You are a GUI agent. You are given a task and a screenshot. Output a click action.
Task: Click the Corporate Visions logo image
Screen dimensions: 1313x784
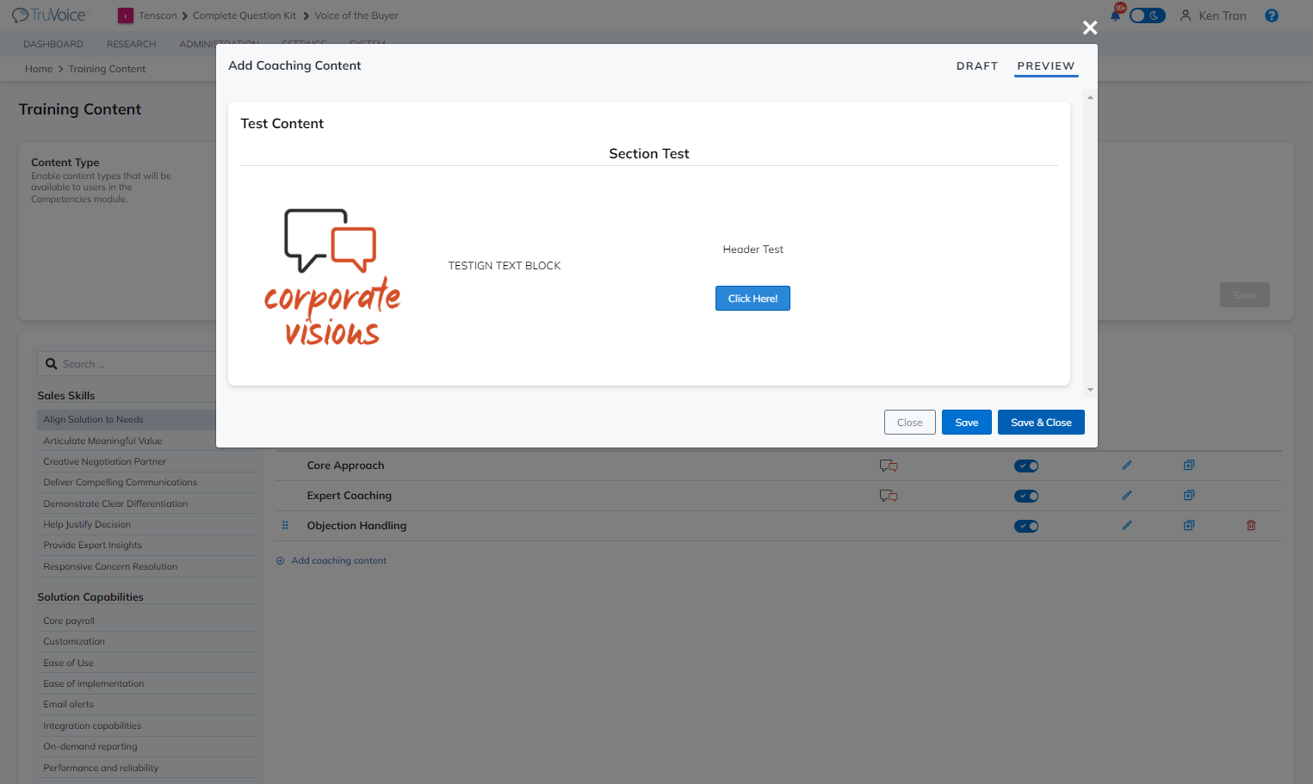tap(332, 277)
